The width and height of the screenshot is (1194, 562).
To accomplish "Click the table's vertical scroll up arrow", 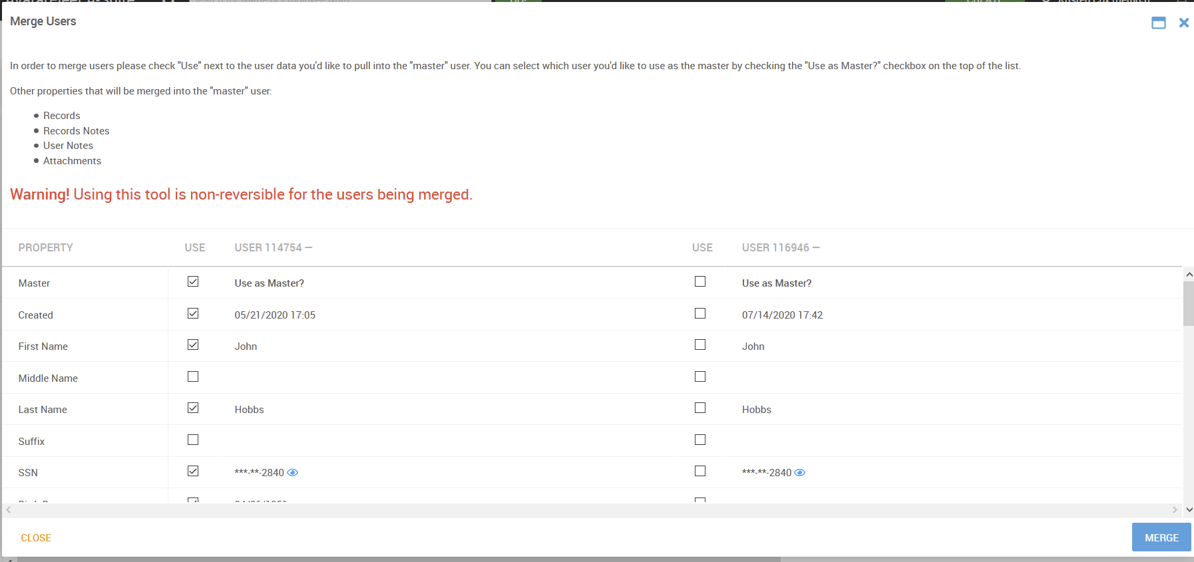I will [x=1189, y=274].
